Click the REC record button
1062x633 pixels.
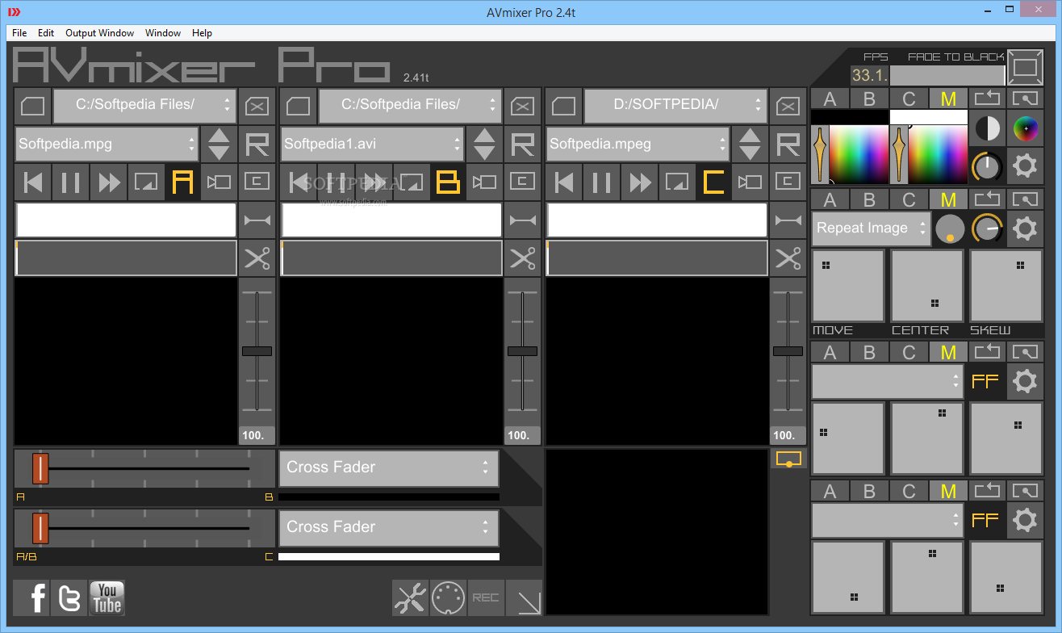tap(486, 597)
